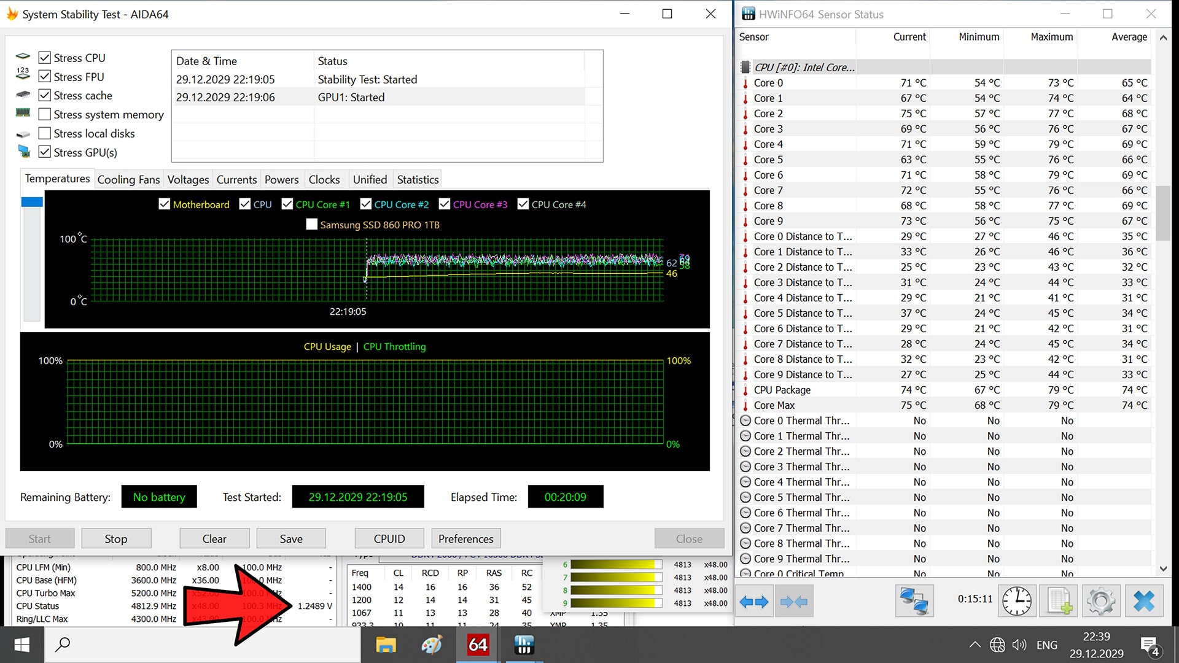Screen dimensions: 1179x663
Task: Open the Preferences dialog
Action: (x=465, y=539)
